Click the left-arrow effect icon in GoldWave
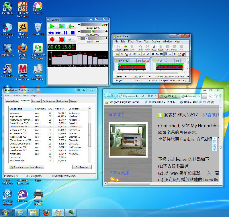This screenshot has width=229, height=217. [170, 54]
